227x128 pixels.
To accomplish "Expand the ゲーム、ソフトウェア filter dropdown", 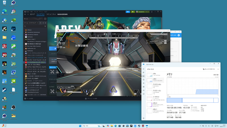I will [x=31, y=23].
